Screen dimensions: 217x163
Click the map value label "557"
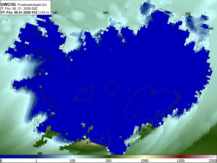(x=152, y=127)
